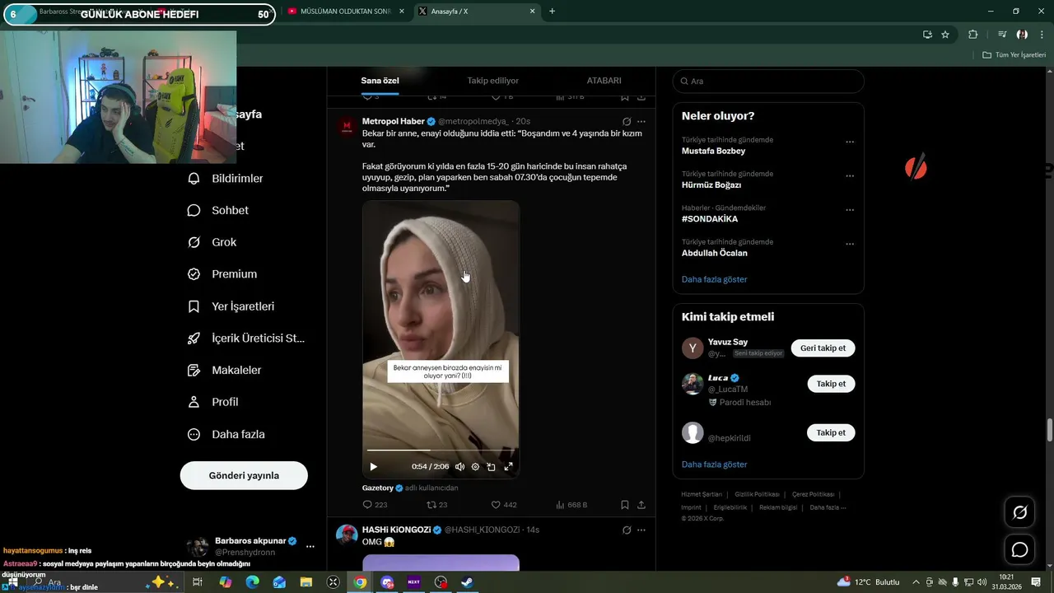Open the Mustafa Bozbey trend
The image size is (1054, 593).
click(713, 152)
